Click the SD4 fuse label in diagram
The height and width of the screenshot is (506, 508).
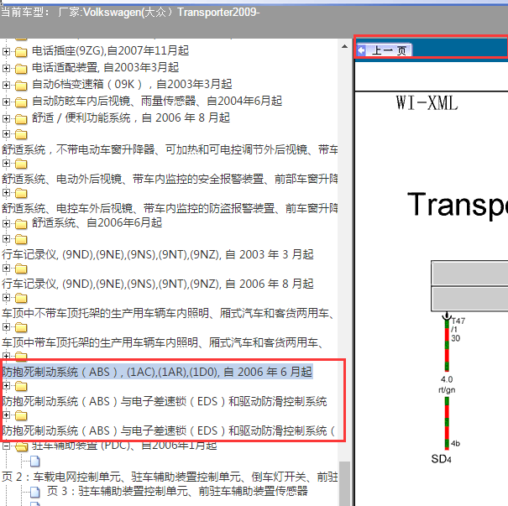click(x=441, y=459)
